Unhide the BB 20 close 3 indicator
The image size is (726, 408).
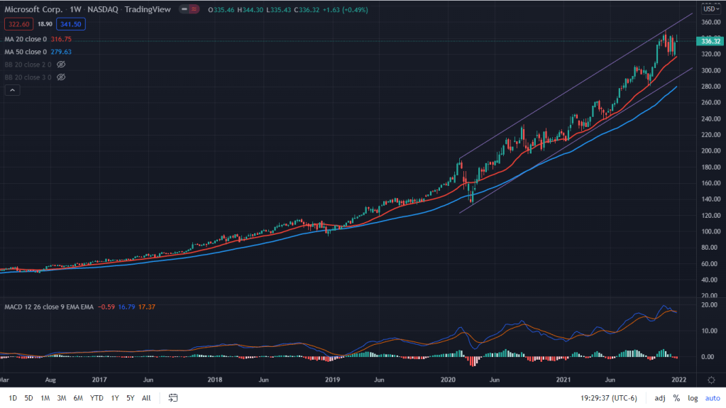click(61, 77)
